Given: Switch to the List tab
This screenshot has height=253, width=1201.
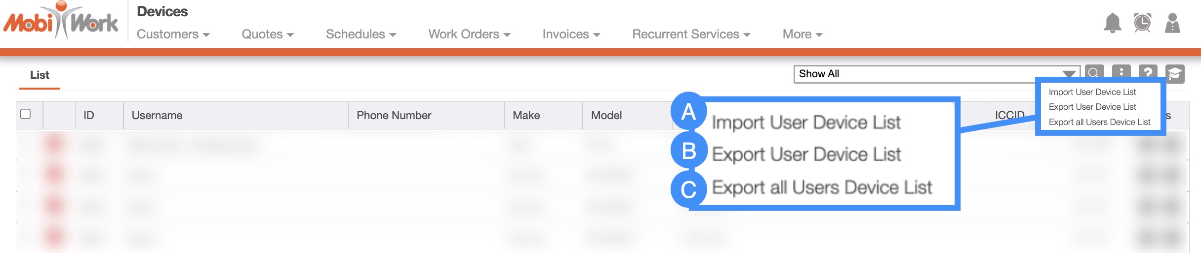Looking at the screenshot, I should coord(40,75).
